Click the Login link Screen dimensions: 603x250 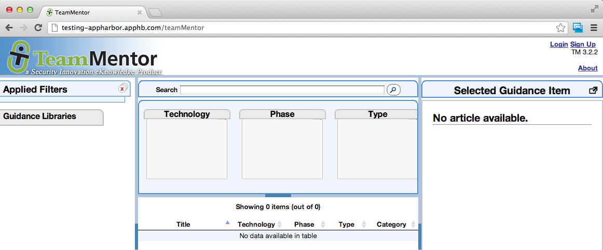click(559, 45)
